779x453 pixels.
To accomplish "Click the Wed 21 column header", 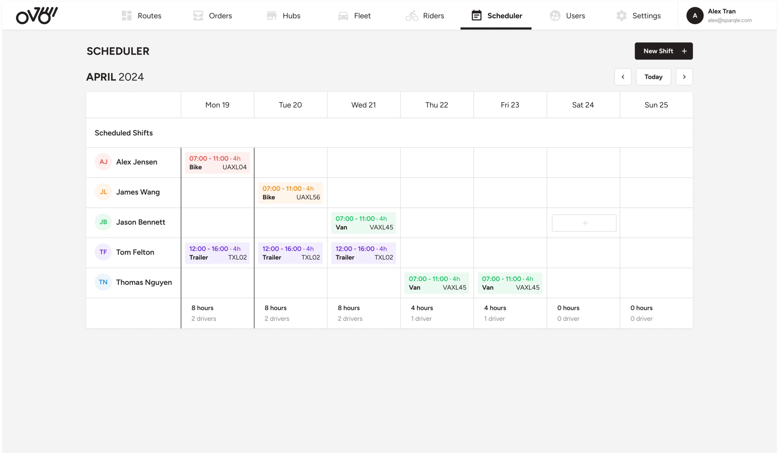I will click(x=364, y=105).
